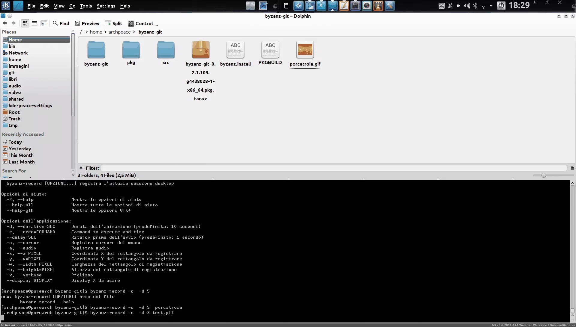
Task: Select the porcatroia.gif thumbnail
Action: click(x=305, y=50)
